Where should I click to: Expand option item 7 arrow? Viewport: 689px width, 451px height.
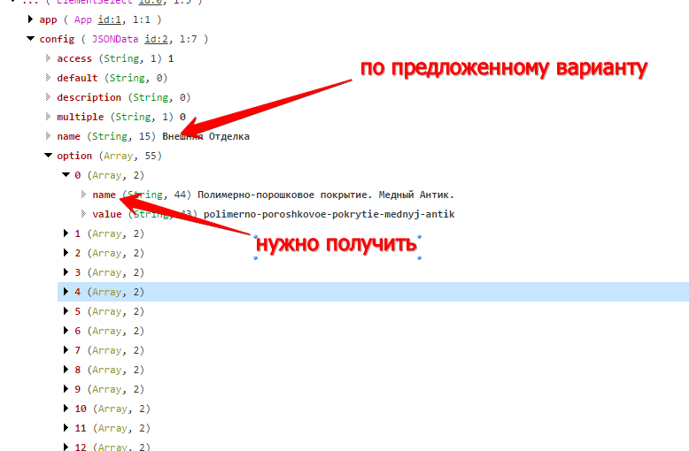66,349
